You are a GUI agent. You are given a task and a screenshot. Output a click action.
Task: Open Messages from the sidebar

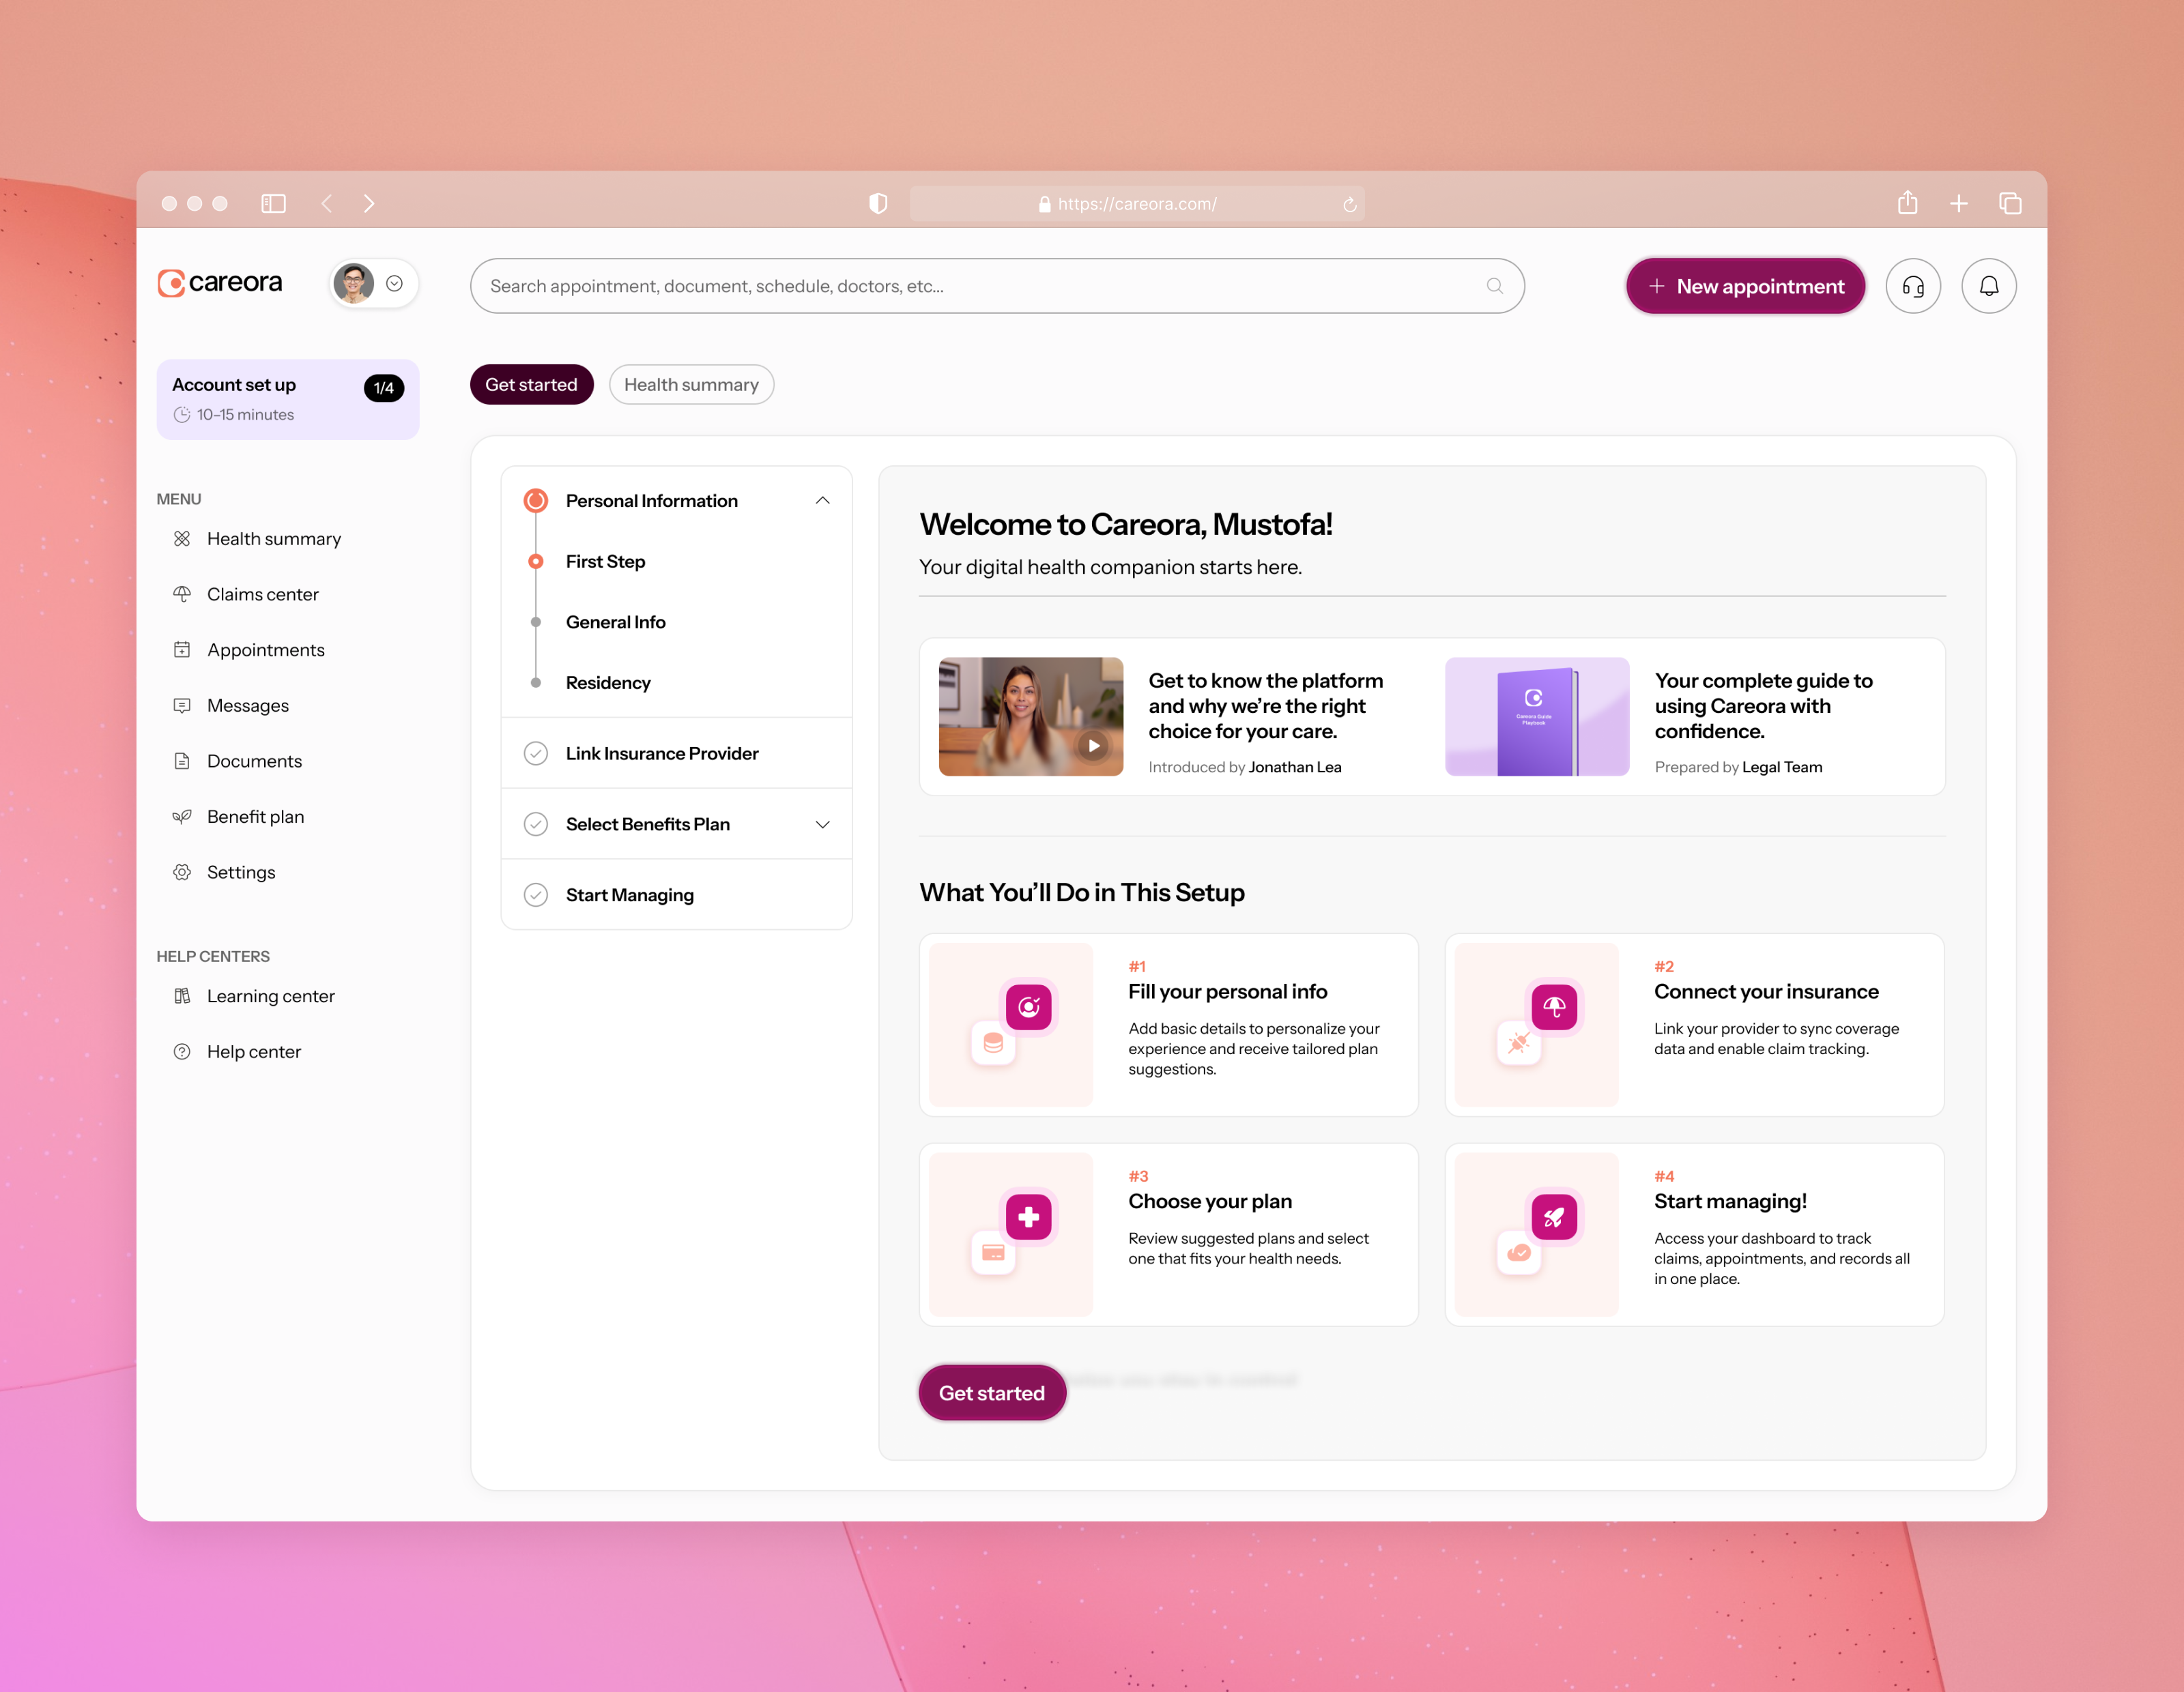coord(247,705)
